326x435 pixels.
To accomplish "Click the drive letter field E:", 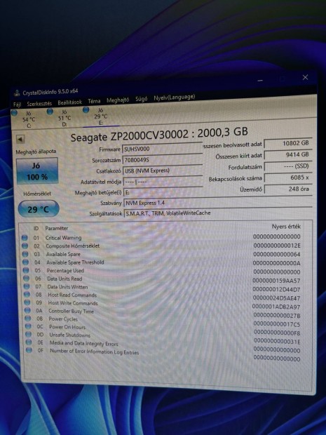I will click(x=163, y=192).
